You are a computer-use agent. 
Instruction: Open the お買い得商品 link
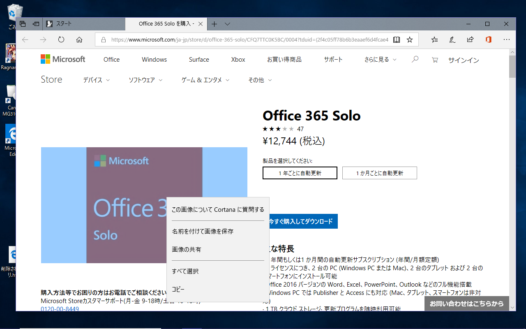tap(284, 60)
